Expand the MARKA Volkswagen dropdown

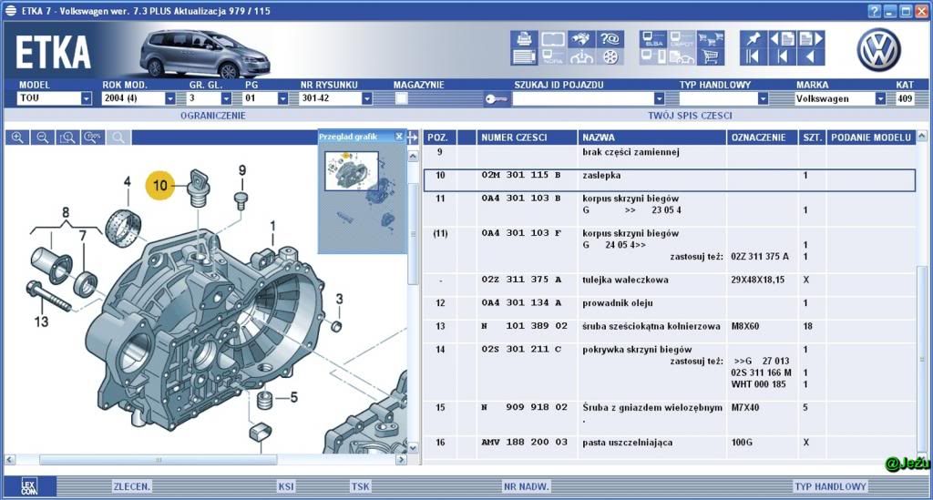click(x=880, y=98)
